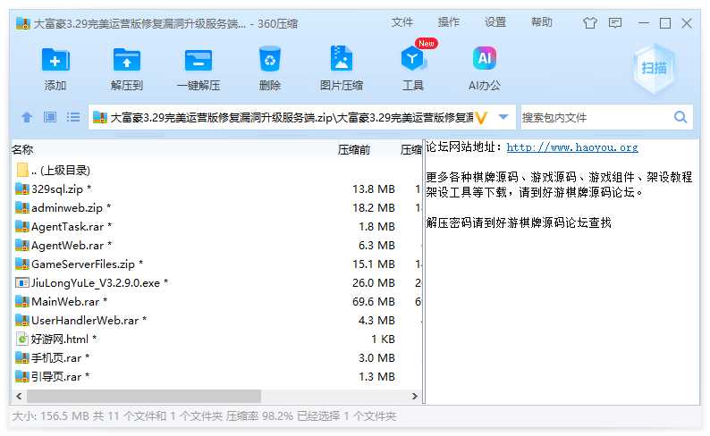This screenshot has width=710, height=436.
Task: Open the feedback message icon in title bar
Action: point(615,22)
